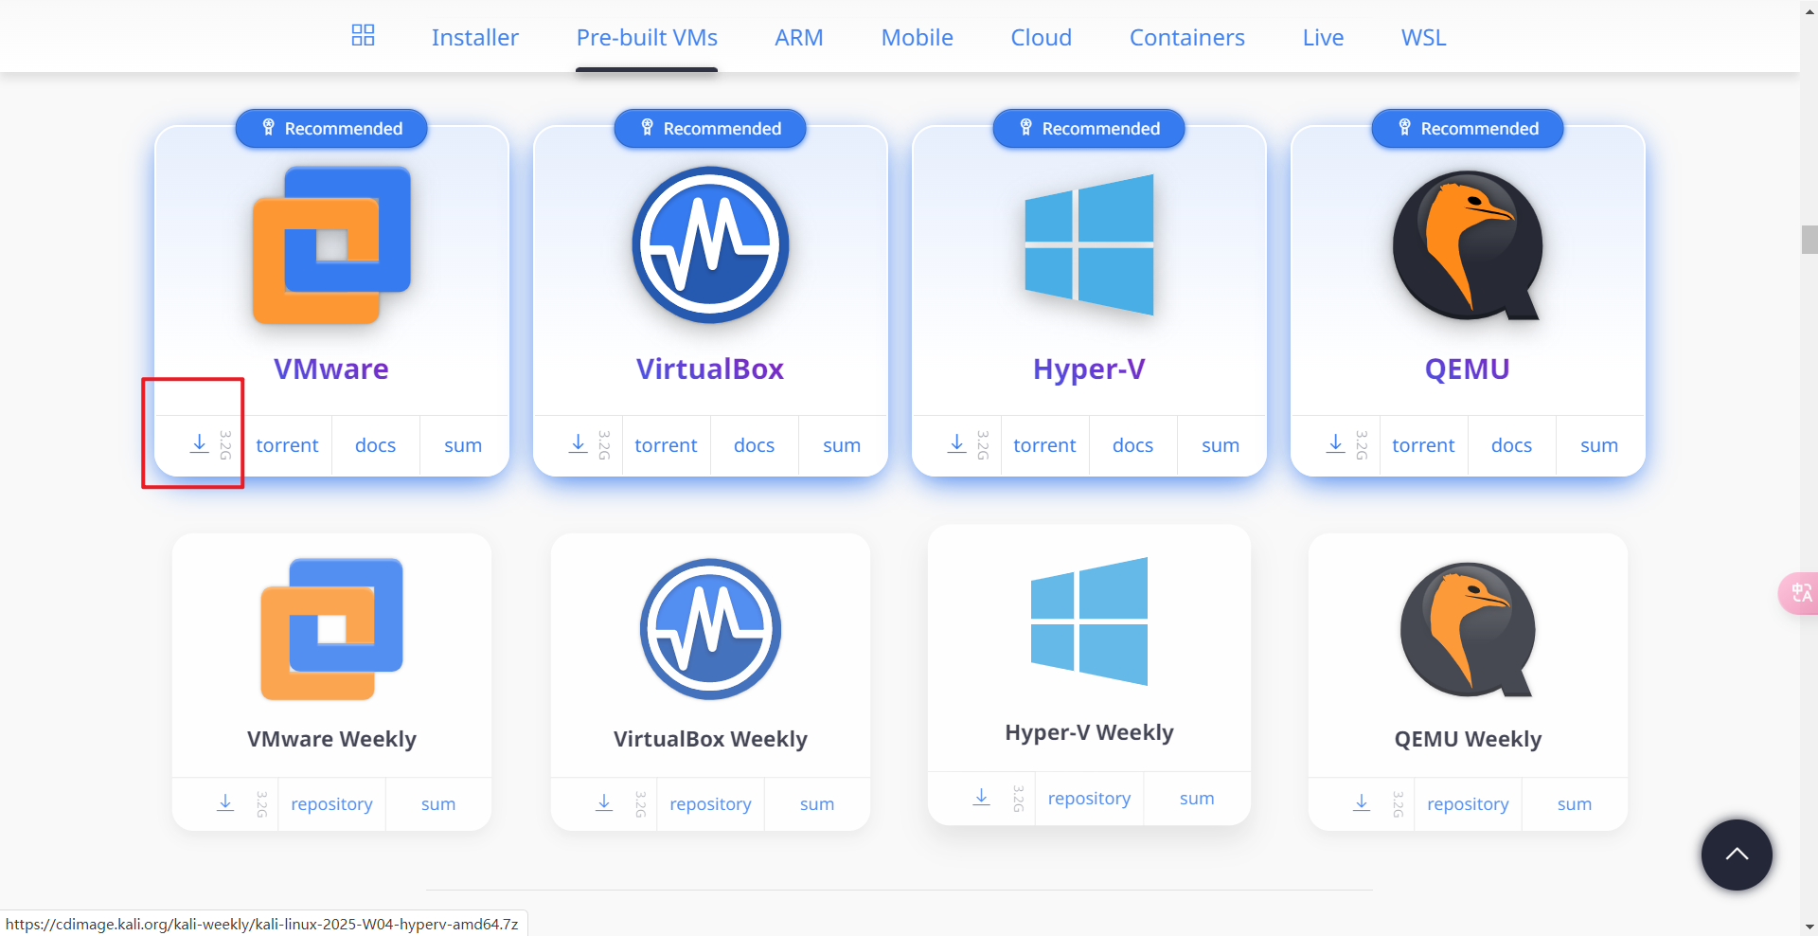Click the pink translate widget icon
The height and width of the screenshot is (936, 1818).
[1799, 593]
